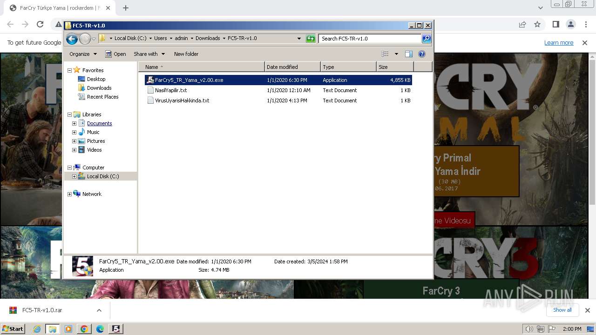Image resolution: width=596 pixels, height=335 pixels.
Task: Click the Start button
Action: [13, 329]
